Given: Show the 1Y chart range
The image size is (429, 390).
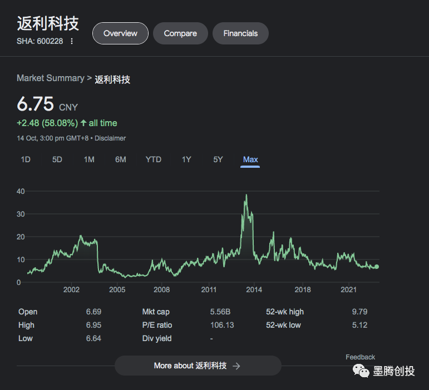Looking at the screenshot, I should (186, 159).
